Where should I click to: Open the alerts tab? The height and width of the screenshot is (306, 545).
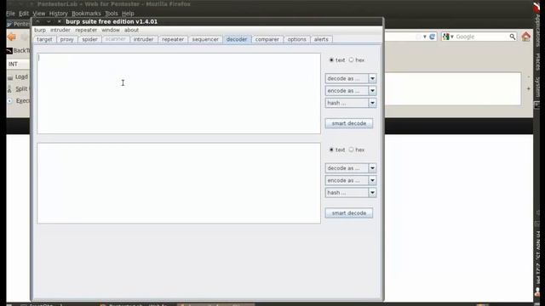321,39
